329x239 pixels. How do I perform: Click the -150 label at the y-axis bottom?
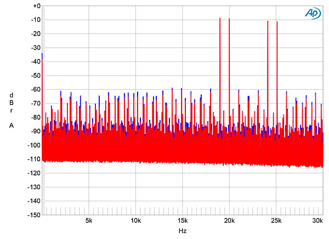[x=34, y=215]
